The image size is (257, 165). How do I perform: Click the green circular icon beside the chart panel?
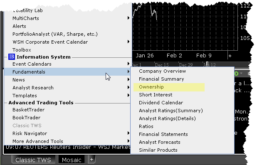click(x=236, y=74)
